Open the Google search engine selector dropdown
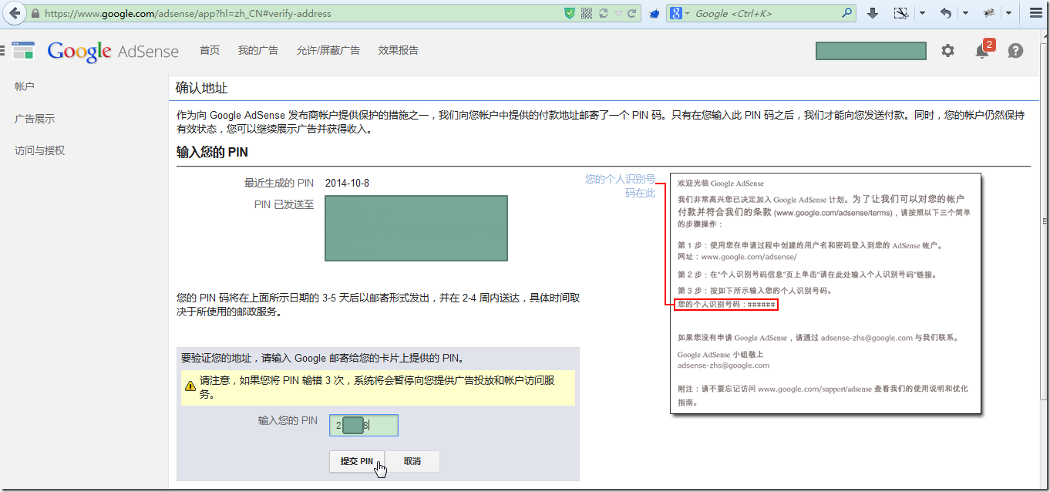 tap(679, 13)
